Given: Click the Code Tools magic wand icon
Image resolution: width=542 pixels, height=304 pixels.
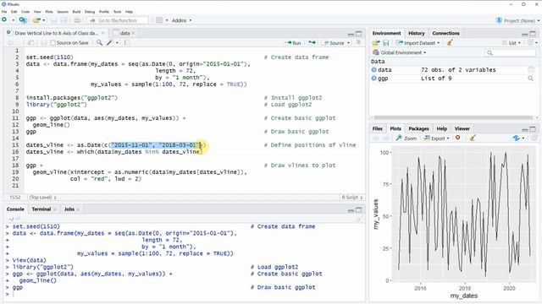Looking at the screenshot, I should tap(109, 43).
